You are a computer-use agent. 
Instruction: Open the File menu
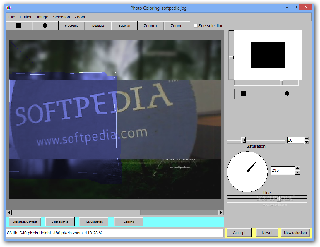point(12,17)
